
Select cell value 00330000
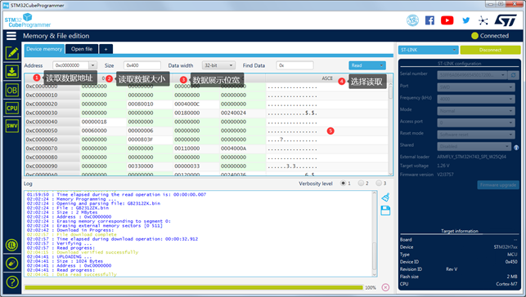coord(141,166)
